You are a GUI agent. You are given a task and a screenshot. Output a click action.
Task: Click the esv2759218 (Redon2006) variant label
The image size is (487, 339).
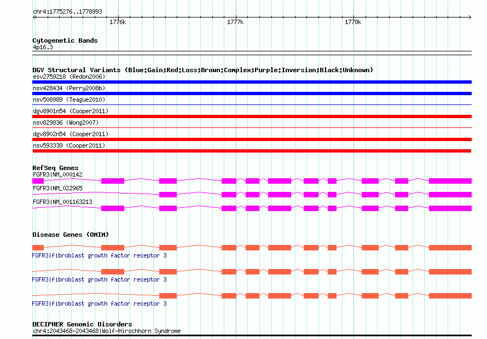click(x=69, y=77)
